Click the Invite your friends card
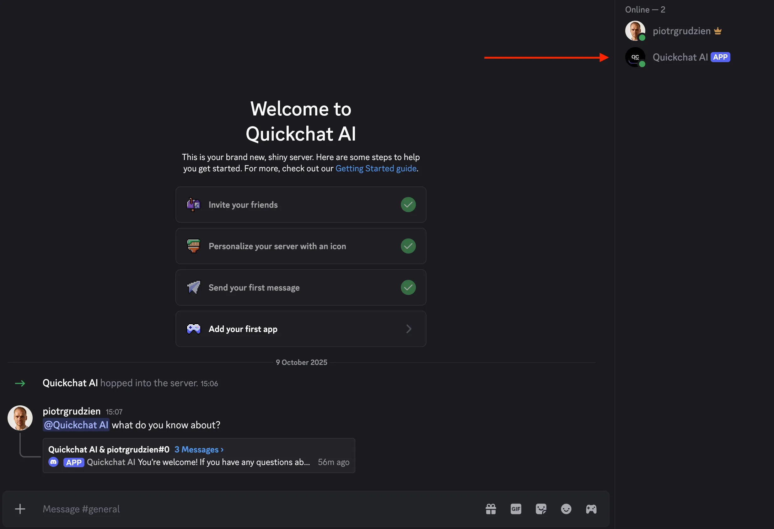The height and width of the screenshot is (529, 774). tap(300, 204)
